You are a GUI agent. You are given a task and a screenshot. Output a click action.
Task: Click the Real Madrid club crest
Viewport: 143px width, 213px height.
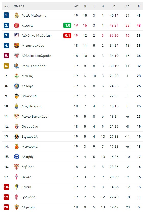(x=16, y=15)
